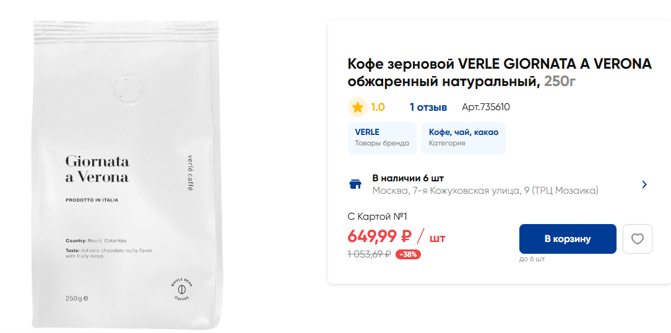Click the store availability icon
Screen dimensions: 671x333
click(355, 184)
